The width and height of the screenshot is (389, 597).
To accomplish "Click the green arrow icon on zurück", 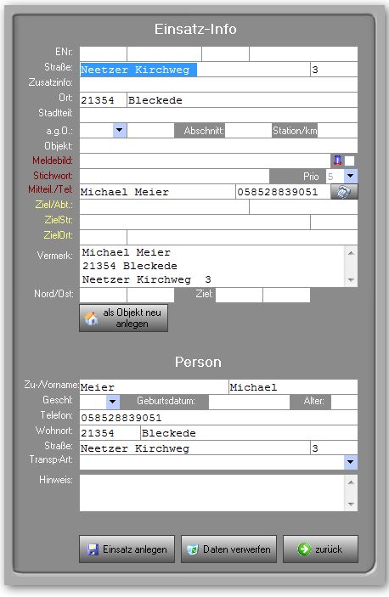I will (304, 549).
